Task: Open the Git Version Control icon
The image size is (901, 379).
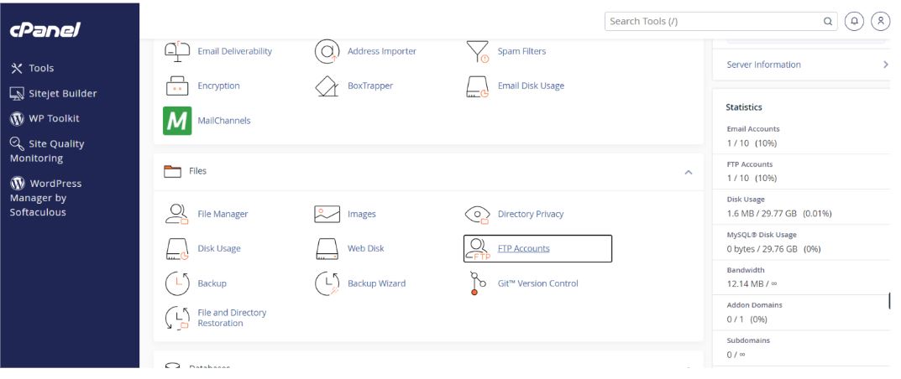Action: point(478,283)
